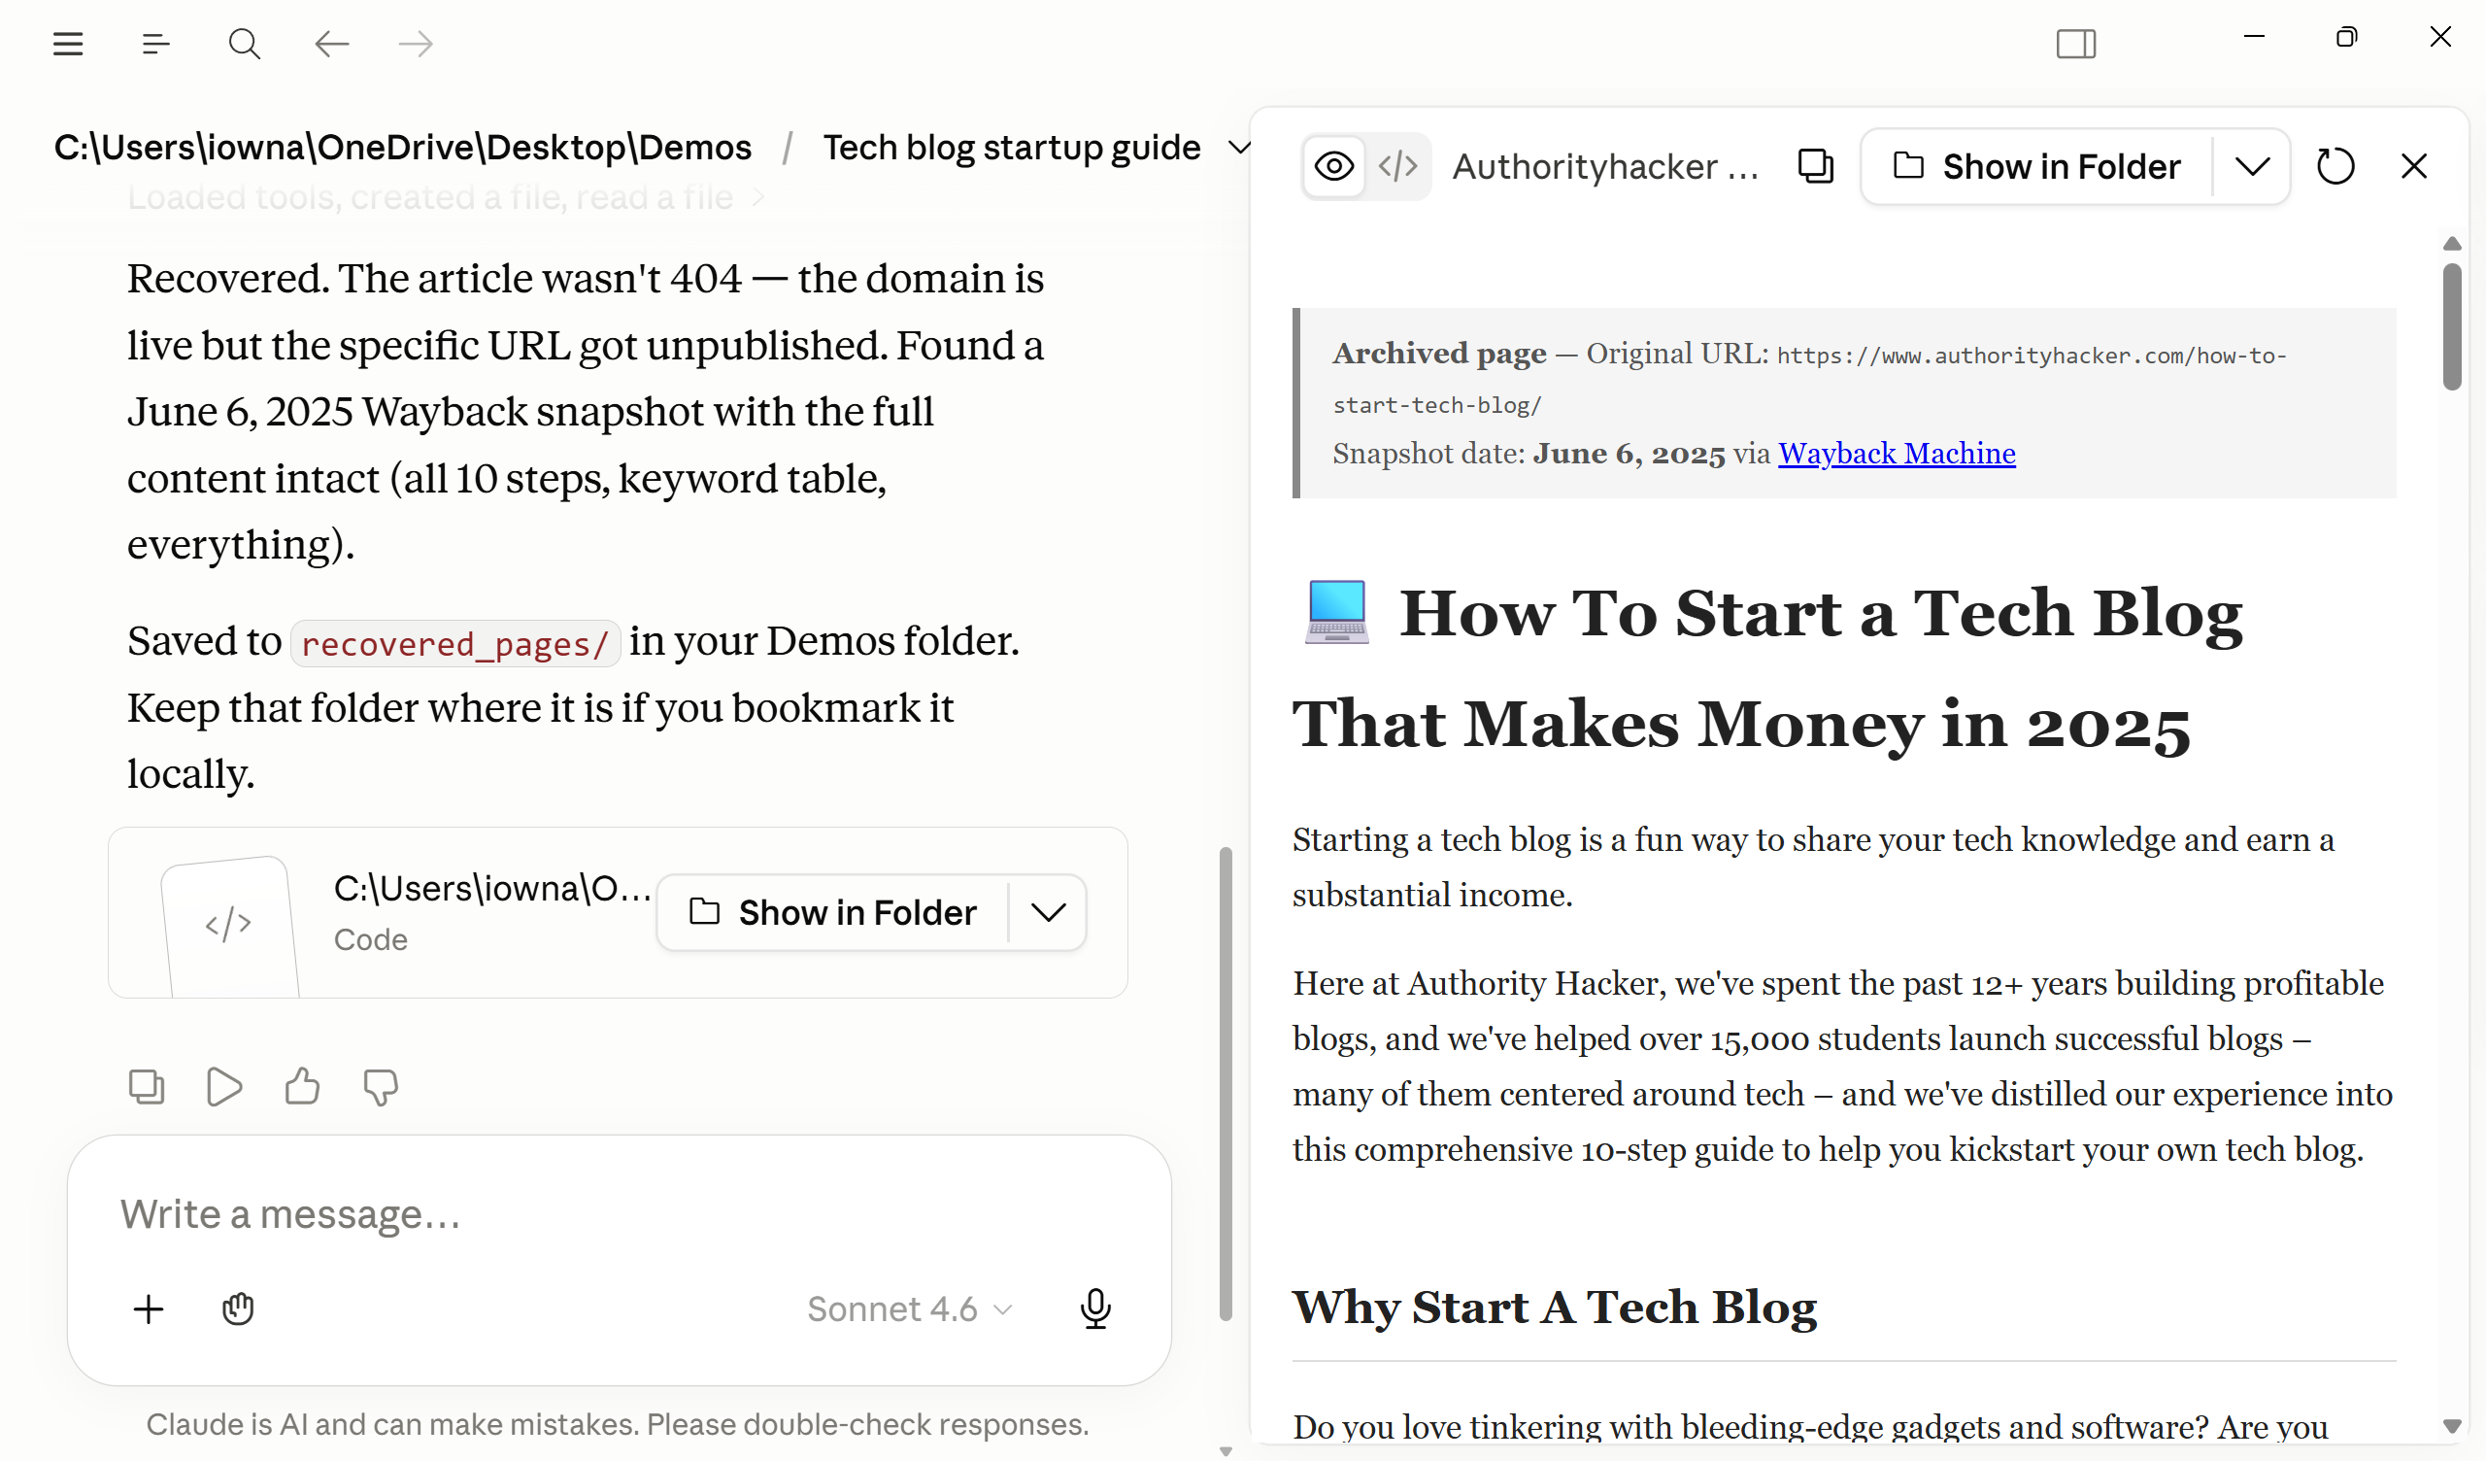Click the preview scroll down arrow
Viewport: 2486px width, 1461px height.
pos(2451,1425)
